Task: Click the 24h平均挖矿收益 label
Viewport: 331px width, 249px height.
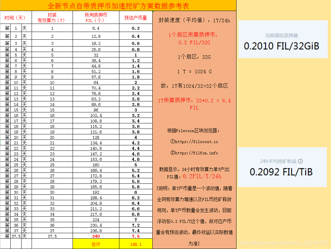Action: 278,161
